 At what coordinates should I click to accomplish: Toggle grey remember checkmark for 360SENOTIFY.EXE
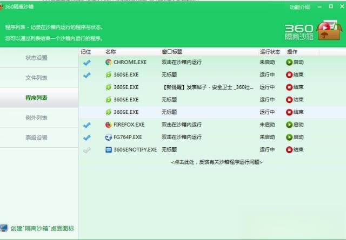(87, 150)
